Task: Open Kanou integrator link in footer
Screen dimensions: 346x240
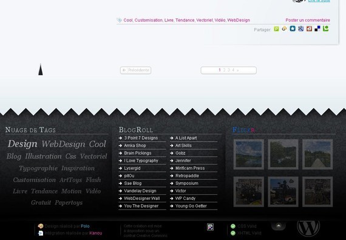Action: point(96,233)
